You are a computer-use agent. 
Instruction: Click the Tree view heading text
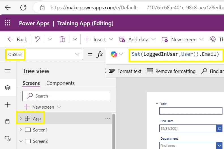click(x=36, y=71)
